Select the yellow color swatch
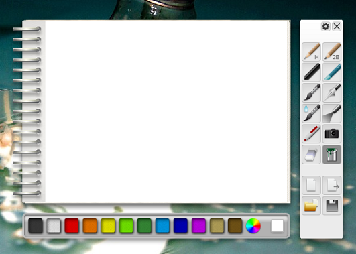Screen dimensions: 356x254 click(108, 226)
